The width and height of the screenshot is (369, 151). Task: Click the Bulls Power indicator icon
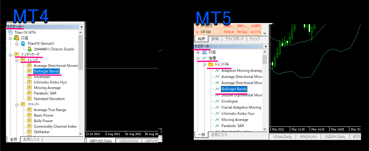click(x=30, y=121)
